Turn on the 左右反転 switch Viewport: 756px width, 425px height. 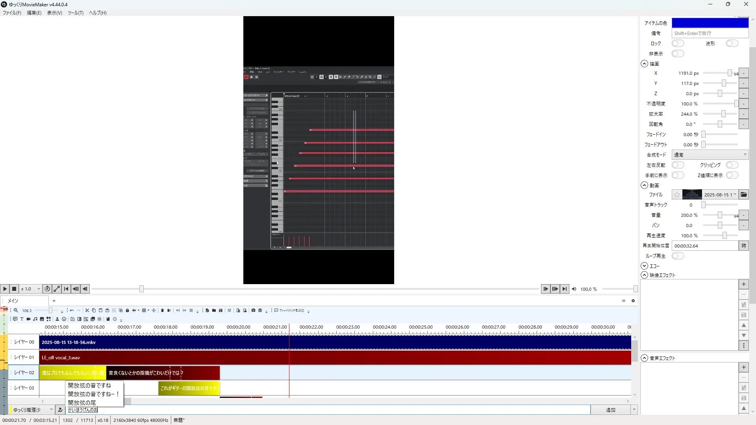[678, 165]
